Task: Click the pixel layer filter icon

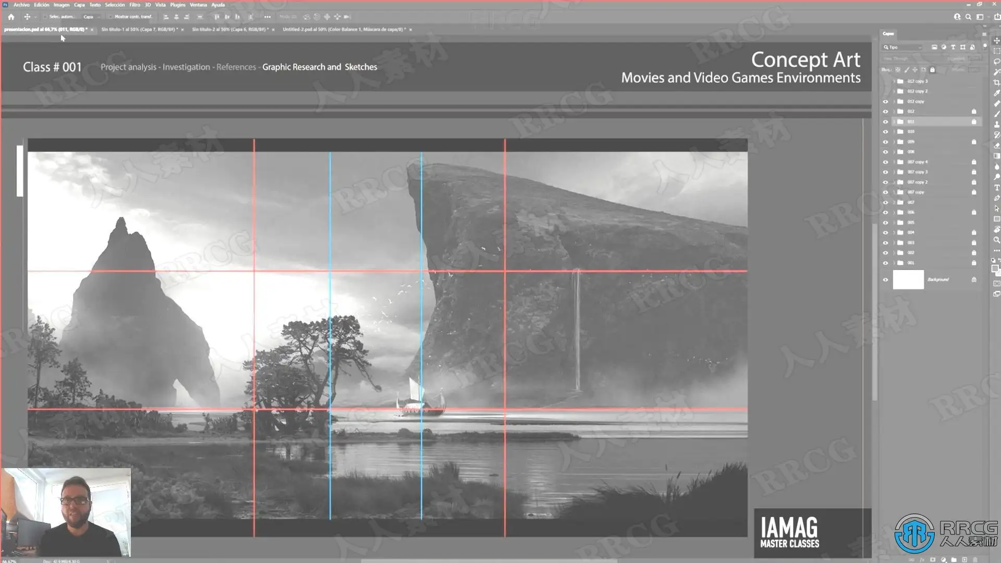Action: 934,47
